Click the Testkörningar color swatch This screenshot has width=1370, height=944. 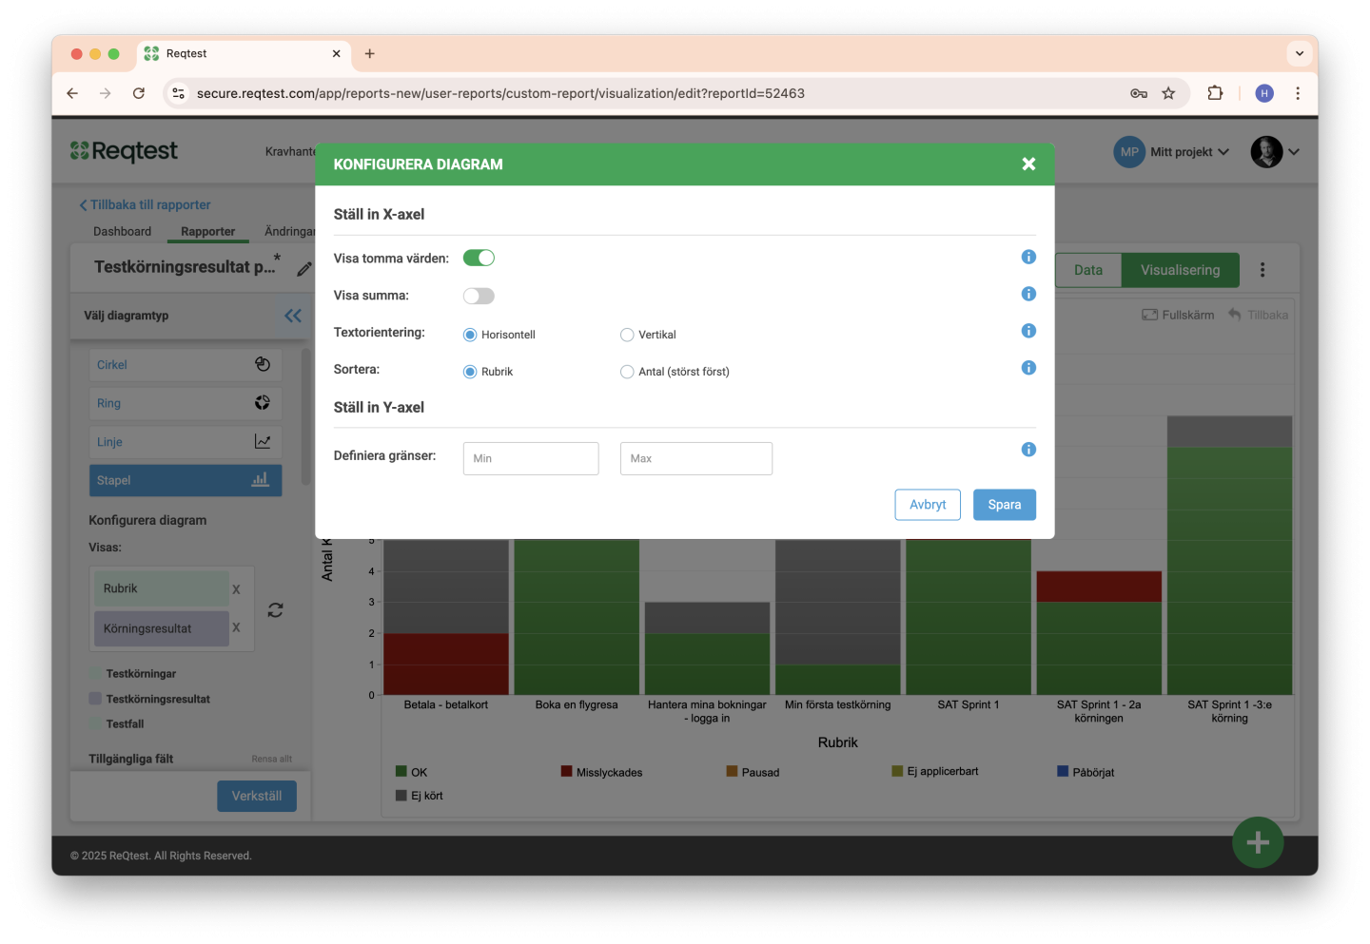pyautogui.click(x=95, y=673)
